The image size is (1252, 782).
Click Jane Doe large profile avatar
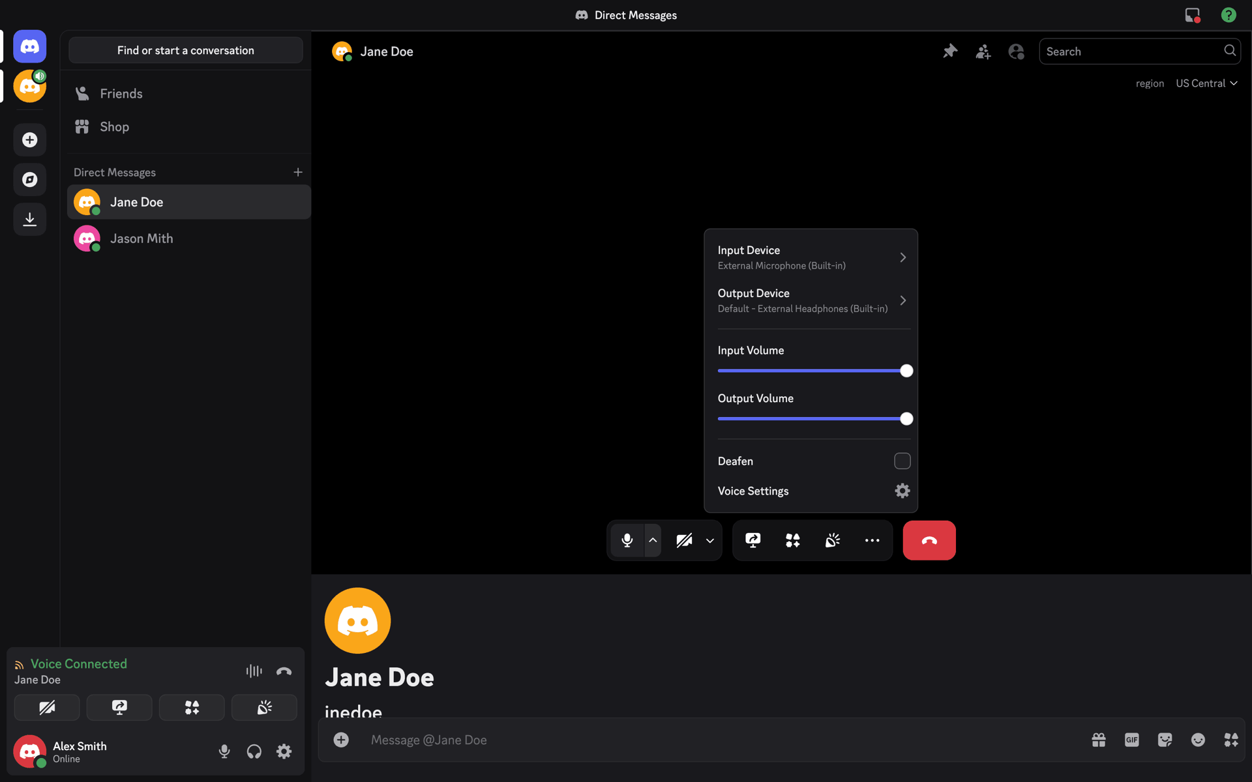coord(357,620)
